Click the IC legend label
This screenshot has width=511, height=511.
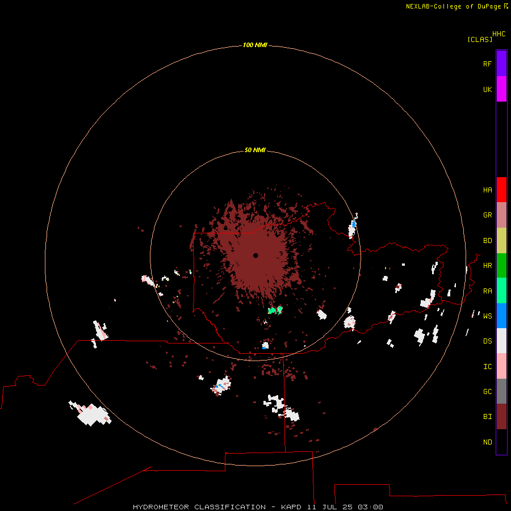(487, 367)
